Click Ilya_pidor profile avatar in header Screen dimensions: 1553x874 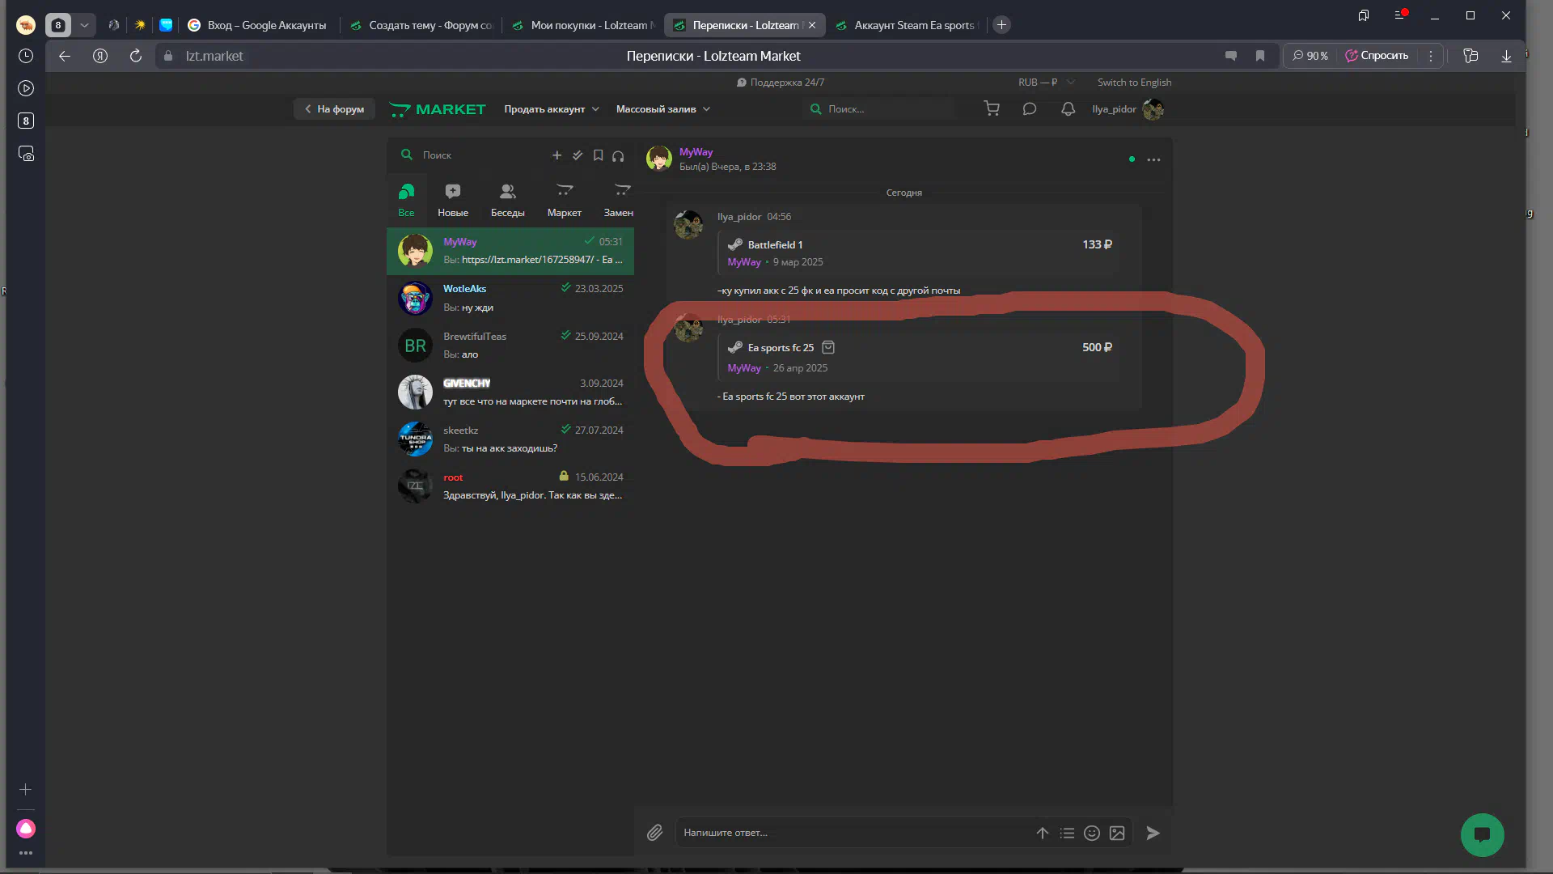(x=1153, y=108)
